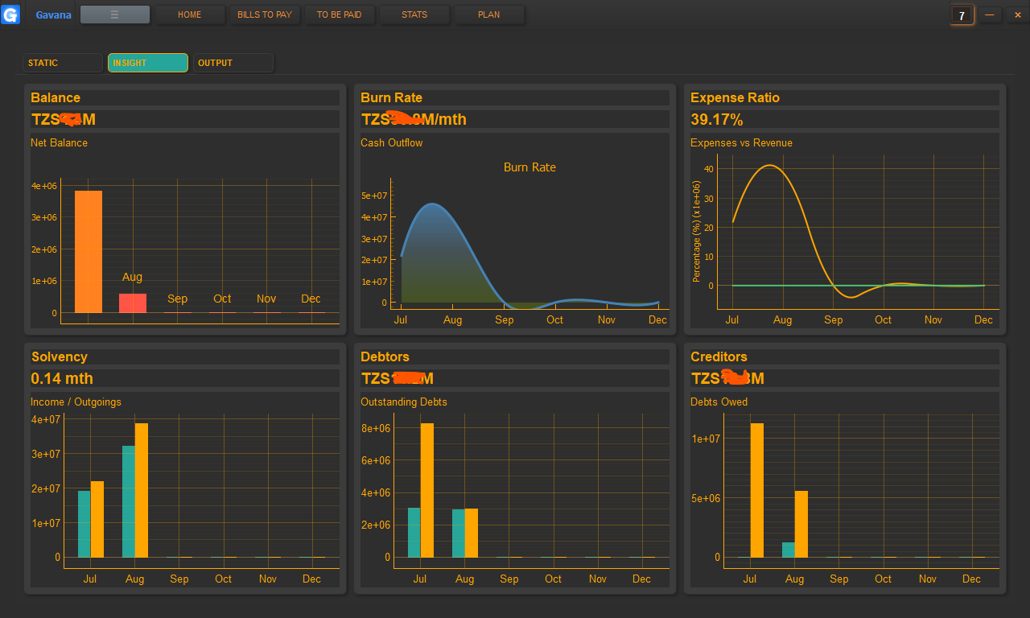Click the Debts Owed label
The width and height of the screenshot is (1030, 618).
719,402
